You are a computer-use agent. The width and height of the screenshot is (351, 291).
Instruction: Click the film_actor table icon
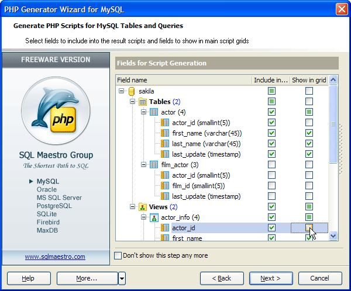click(x=153, y=165)
